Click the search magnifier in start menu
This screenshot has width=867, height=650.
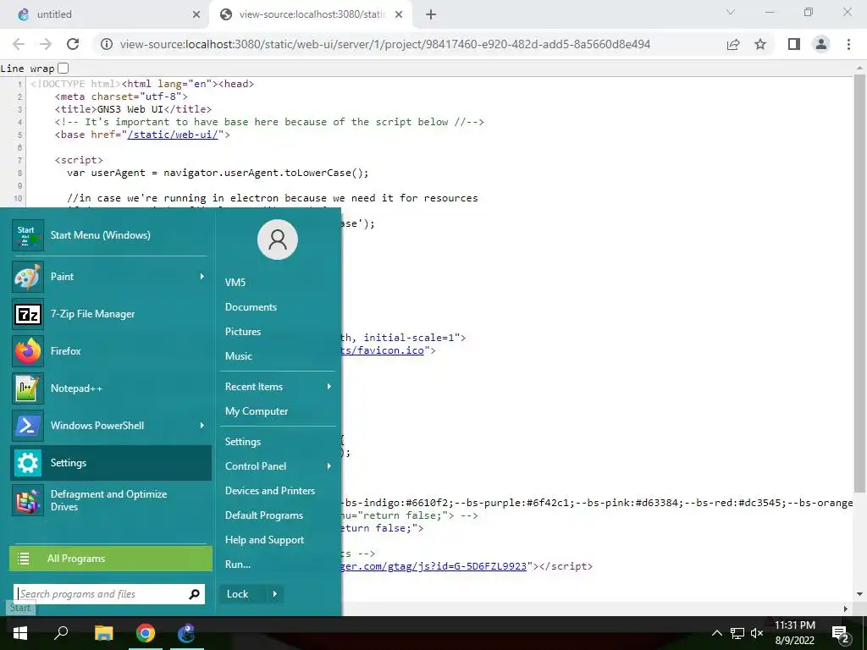[x=194, y=594]
